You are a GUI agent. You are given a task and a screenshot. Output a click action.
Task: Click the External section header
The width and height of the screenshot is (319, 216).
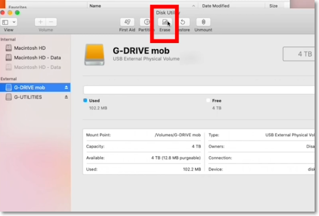point(8,79)
